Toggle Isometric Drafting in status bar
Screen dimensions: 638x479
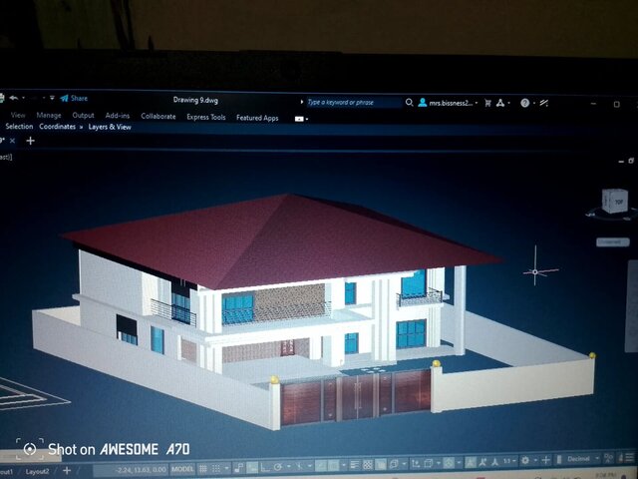pos(299,466)
